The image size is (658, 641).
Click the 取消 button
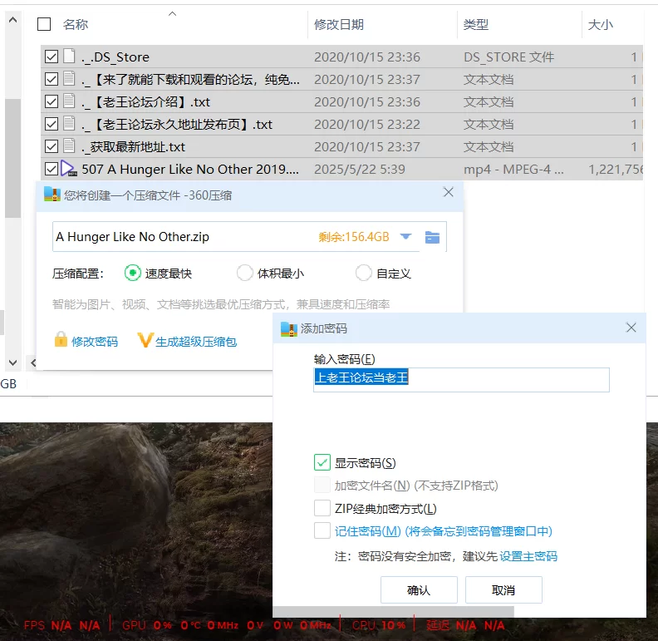point(503,589)
